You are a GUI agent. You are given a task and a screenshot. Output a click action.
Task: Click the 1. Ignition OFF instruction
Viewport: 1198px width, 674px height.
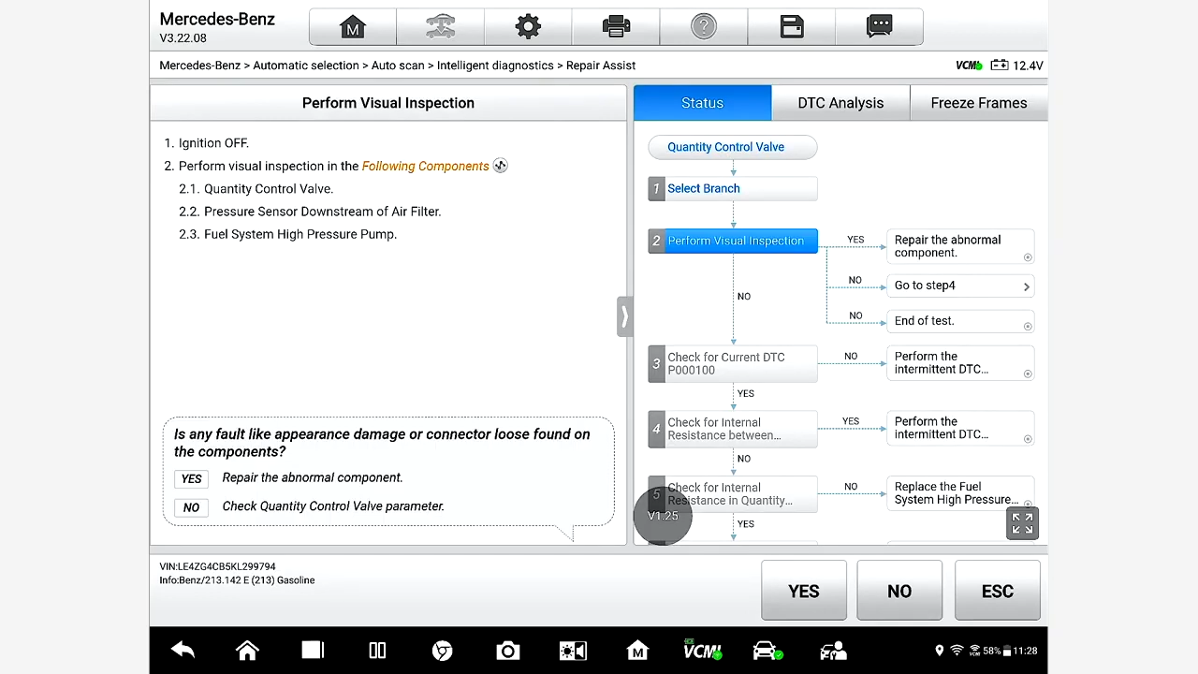click(x=207, y=143)
